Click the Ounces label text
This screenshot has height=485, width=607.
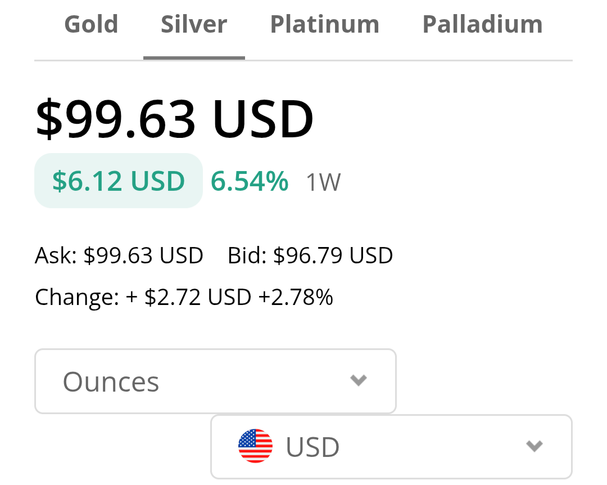[111, 381]
